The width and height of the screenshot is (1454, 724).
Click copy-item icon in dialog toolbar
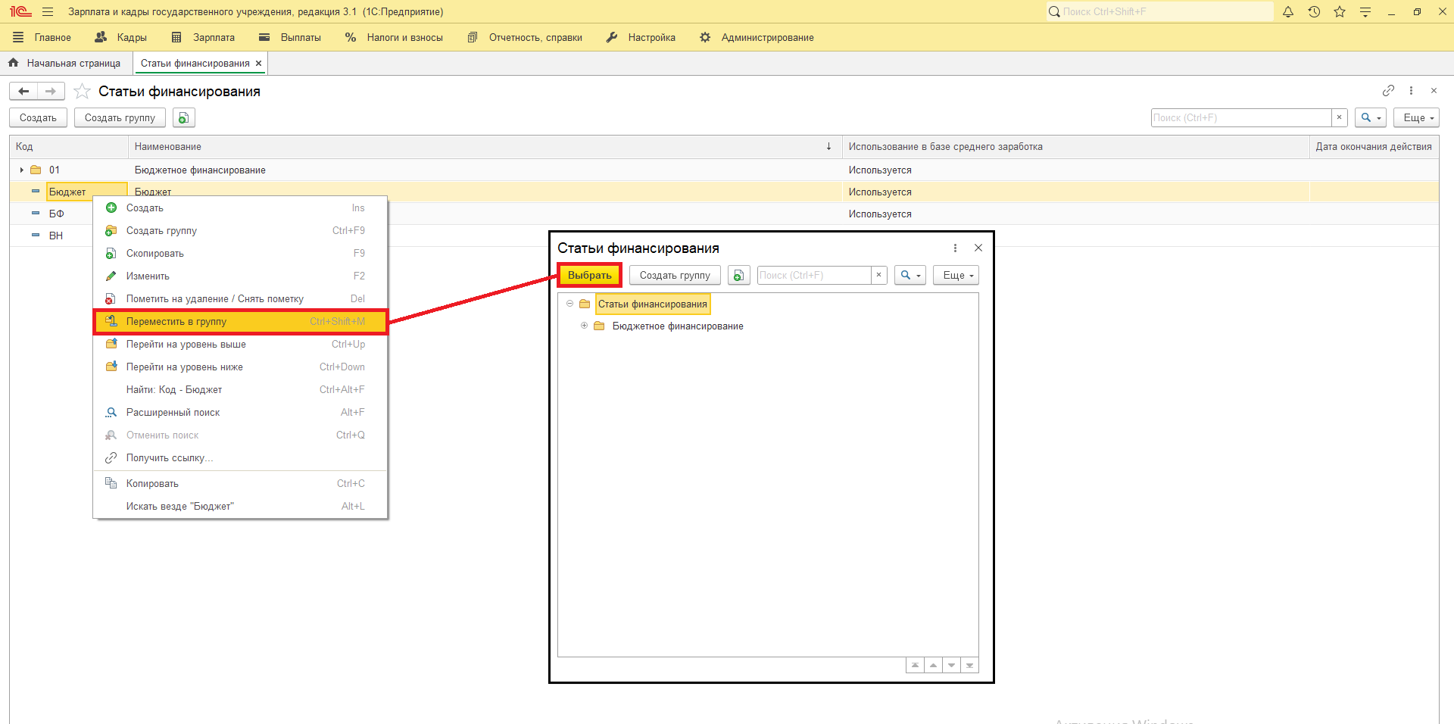click(738, 275)
